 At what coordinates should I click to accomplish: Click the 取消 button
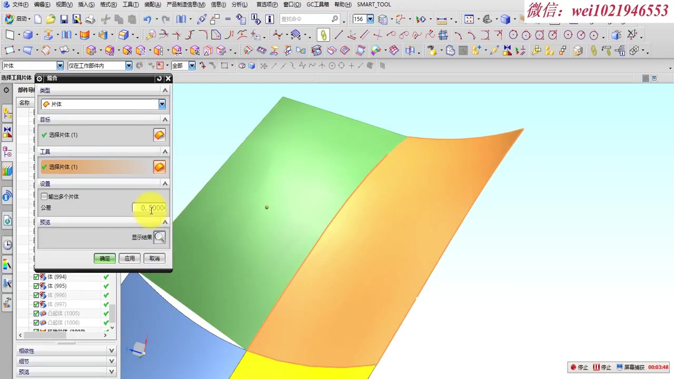[x=154, y=258]
